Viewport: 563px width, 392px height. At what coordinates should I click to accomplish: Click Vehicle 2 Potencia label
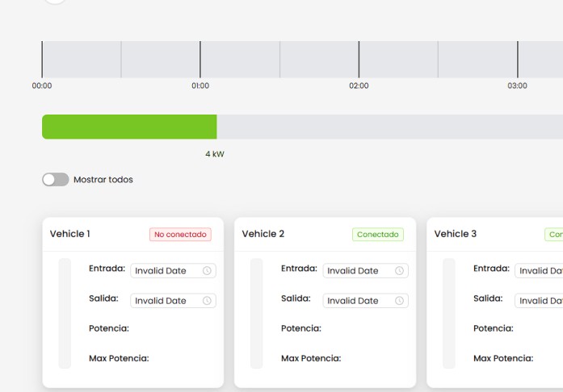point(301,328)
